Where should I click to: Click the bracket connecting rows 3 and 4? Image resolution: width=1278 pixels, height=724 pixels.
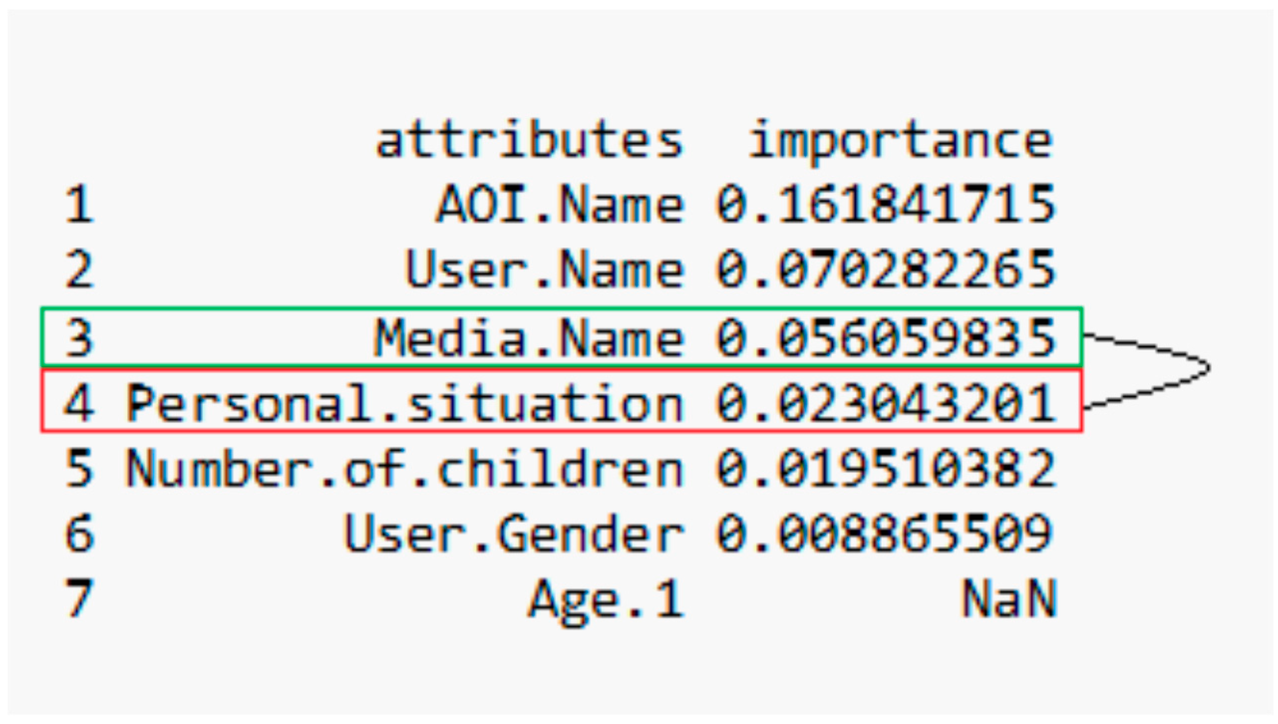(1206, 368)
